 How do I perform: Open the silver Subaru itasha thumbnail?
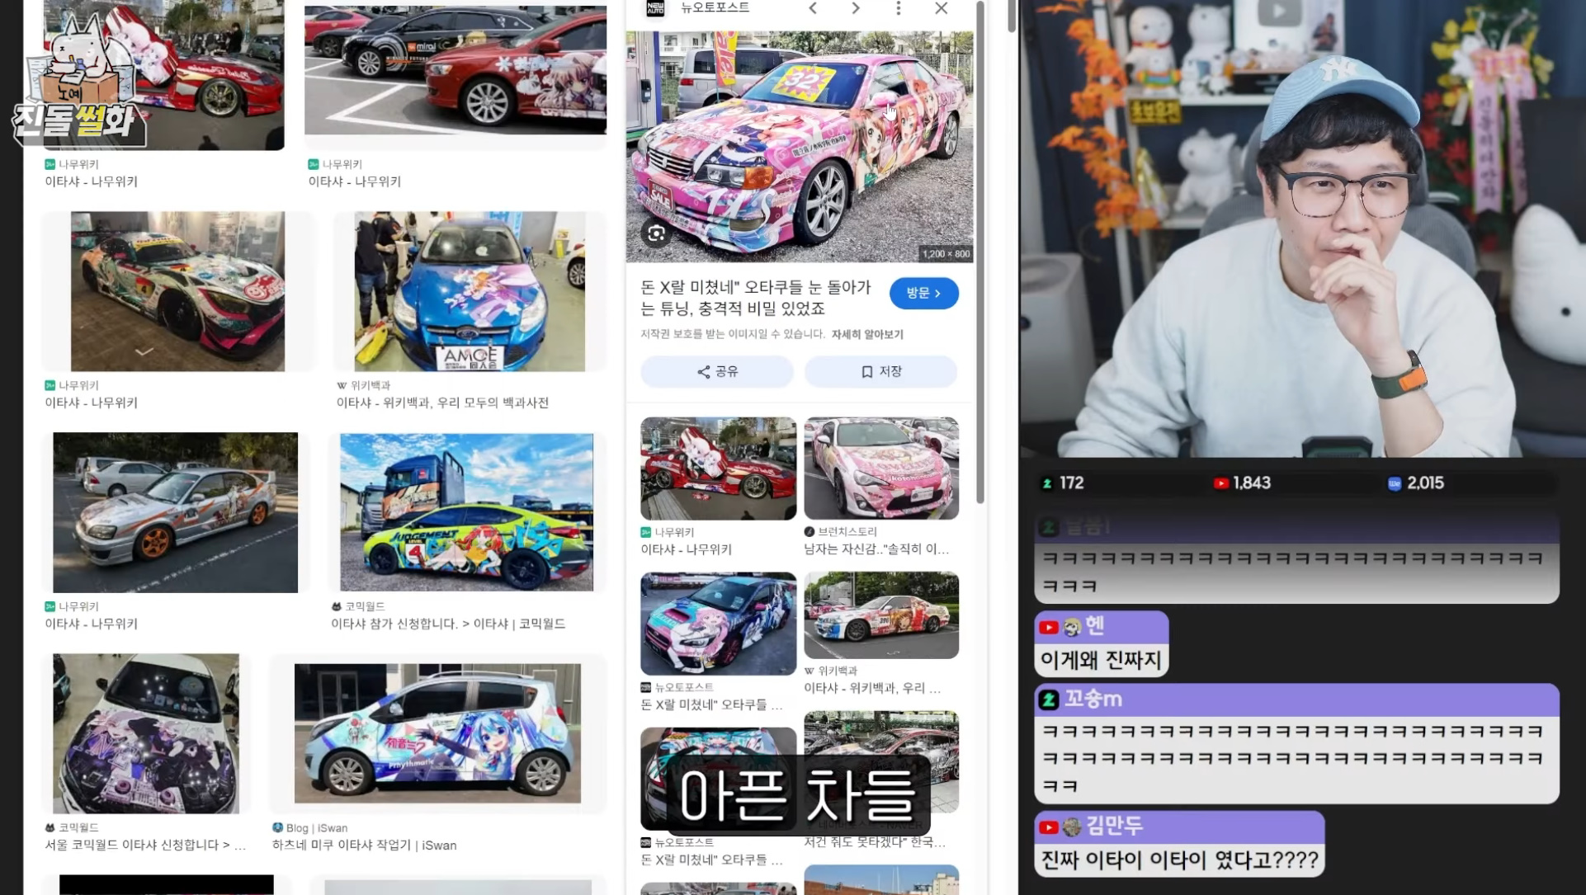[175, 512]
